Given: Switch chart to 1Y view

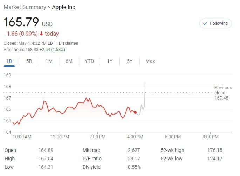Looking at the screenshot, I should 110,61.
